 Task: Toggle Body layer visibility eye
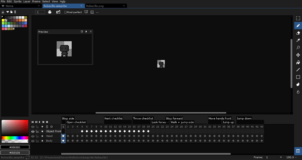(x=33, y=141)
